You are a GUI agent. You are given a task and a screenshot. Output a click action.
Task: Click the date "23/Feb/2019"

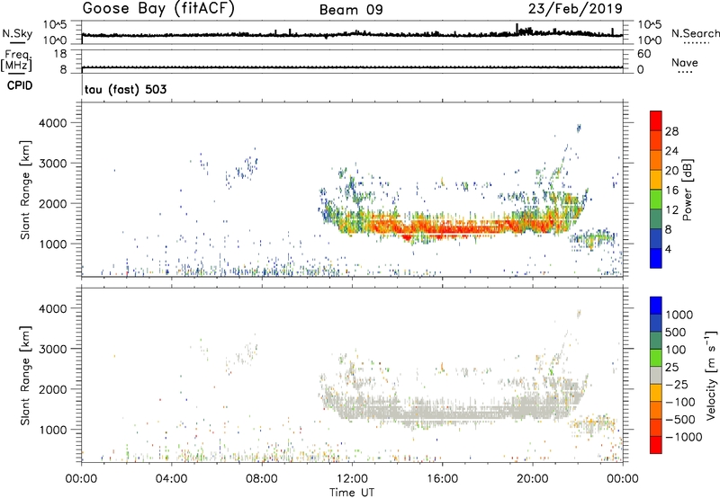(575, 8)
